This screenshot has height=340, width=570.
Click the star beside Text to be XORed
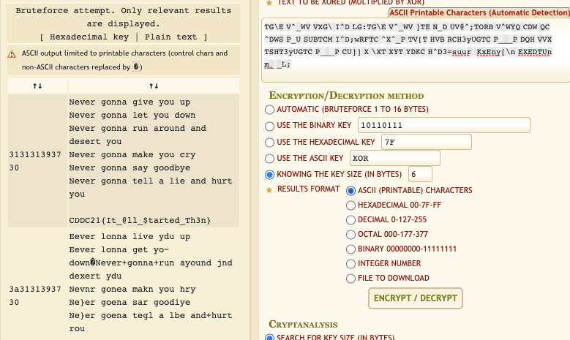point(269,3)
